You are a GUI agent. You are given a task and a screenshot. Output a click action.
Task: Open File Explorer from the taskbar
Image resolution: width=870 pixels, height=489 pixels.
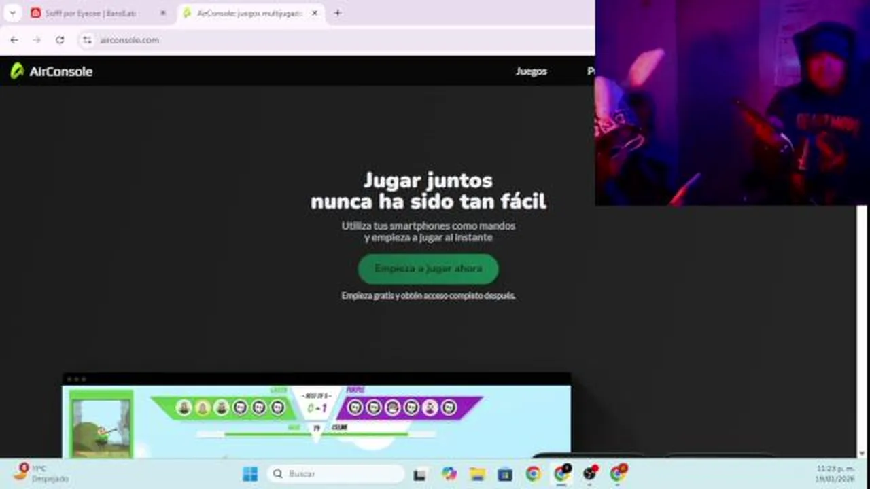click(x=477, y=474)
